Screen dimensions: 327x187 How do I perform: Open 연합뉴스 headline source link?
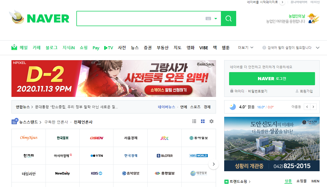point(23,107)
